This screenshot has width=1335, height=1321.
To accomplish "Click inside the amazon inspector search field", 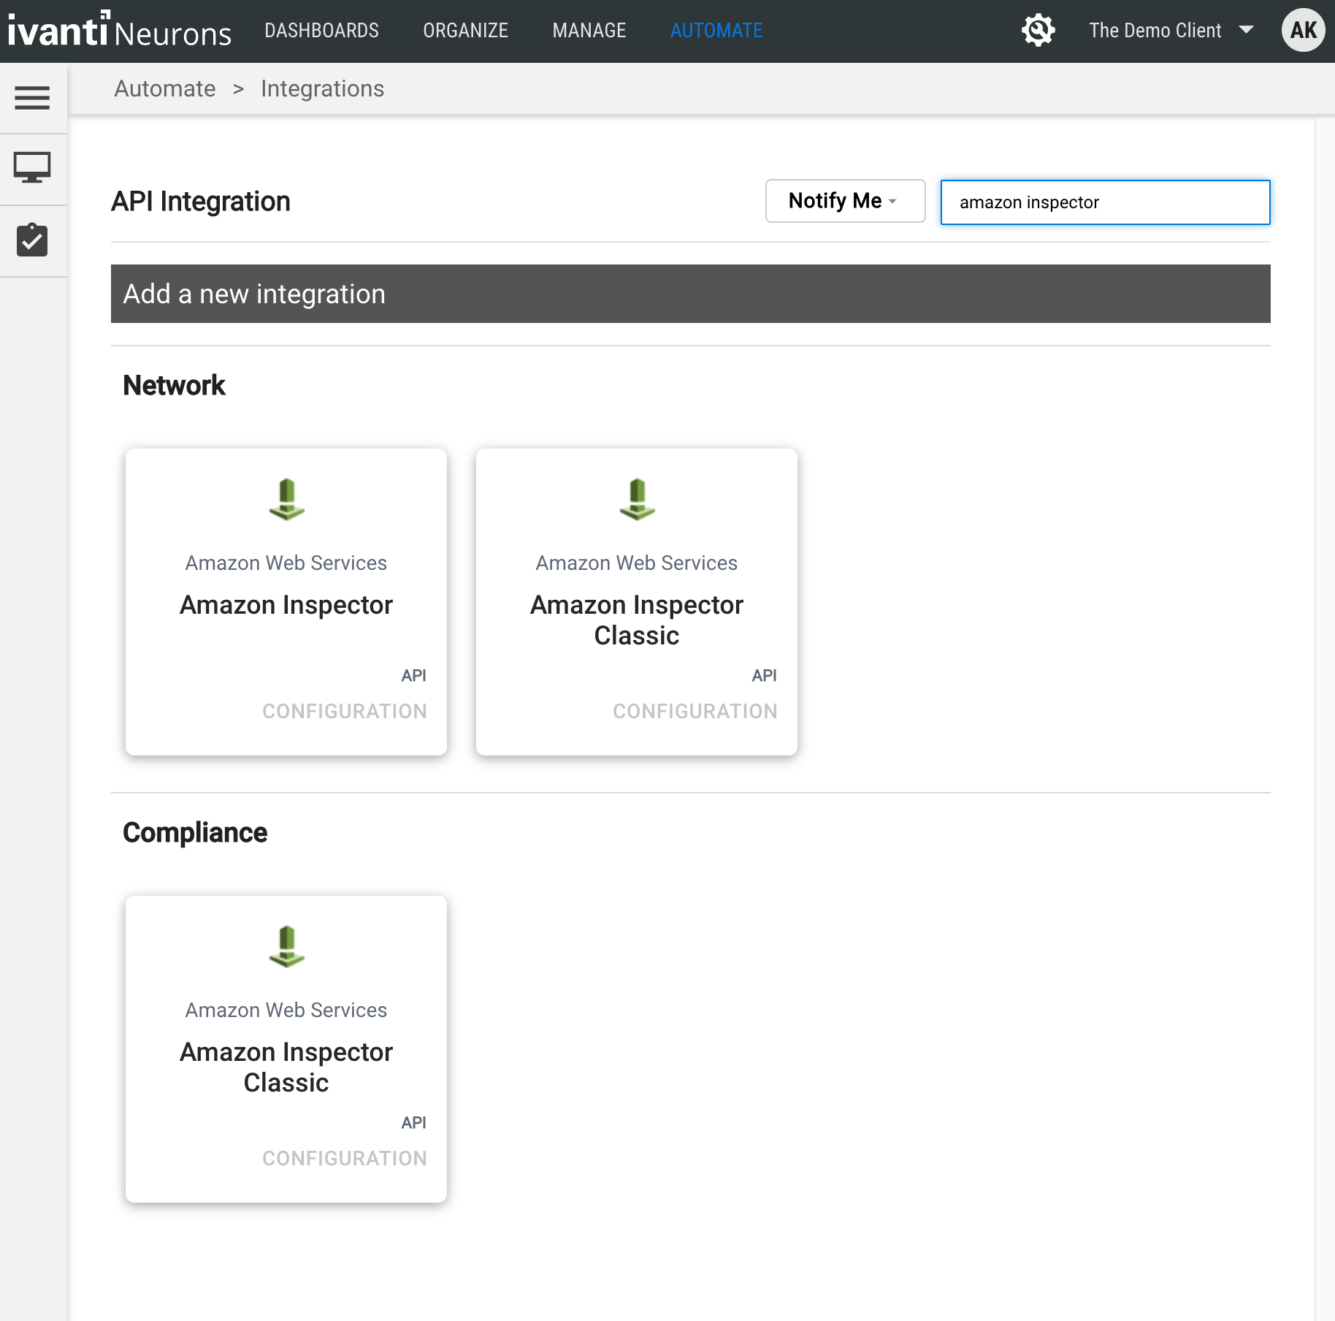I will 1103,202.
